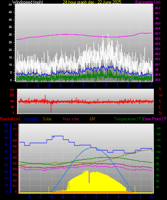The image size is (167, 200).
Task: Click the "90" wind direction axis value
Action: 12,107
